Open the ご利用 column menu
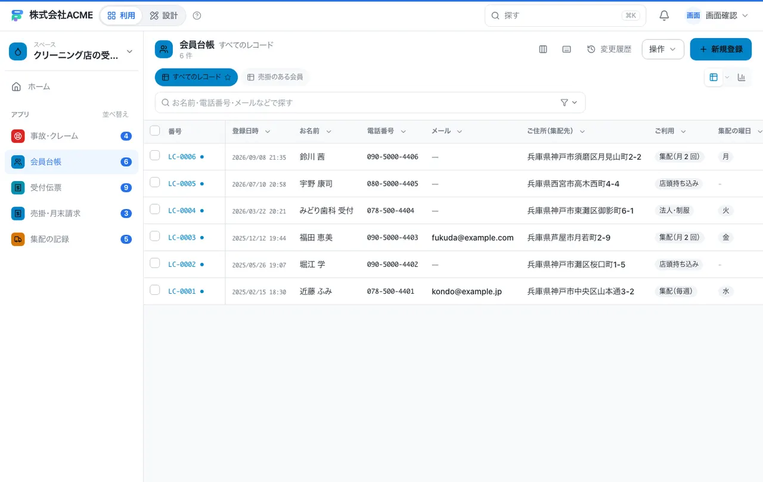763x482 pixels. 683,132
